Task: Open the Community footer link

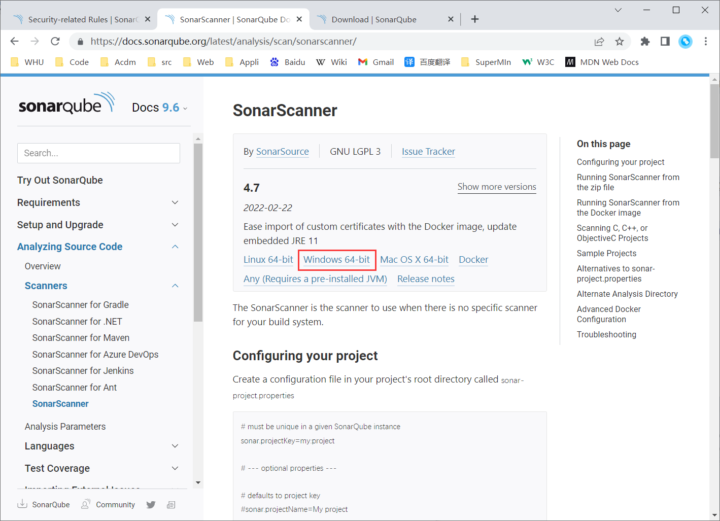Action: [x=108, y=504]
